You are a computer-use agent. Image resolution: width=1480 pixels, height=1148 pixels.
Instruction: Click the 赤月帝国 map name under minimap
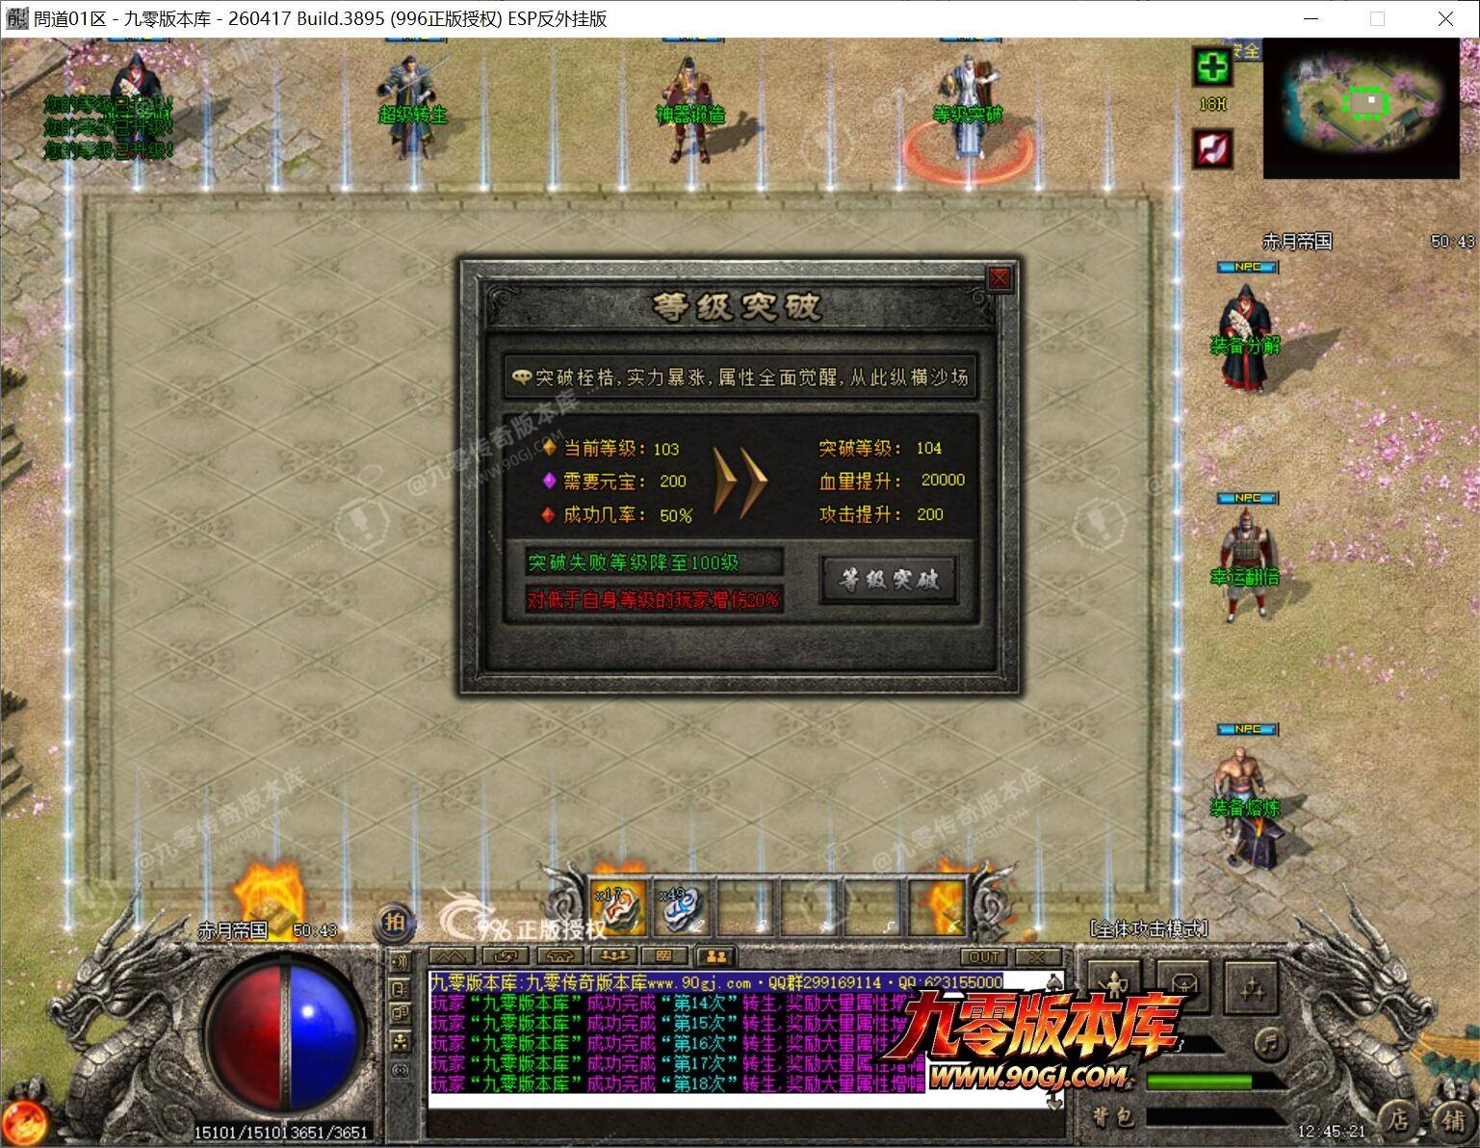pos(1296,241)
